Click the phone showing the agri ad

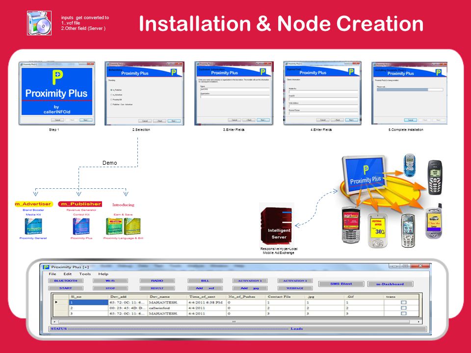point(351,225)
